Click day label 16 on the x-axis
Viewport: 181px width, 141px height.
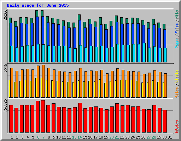coord(90,137)
